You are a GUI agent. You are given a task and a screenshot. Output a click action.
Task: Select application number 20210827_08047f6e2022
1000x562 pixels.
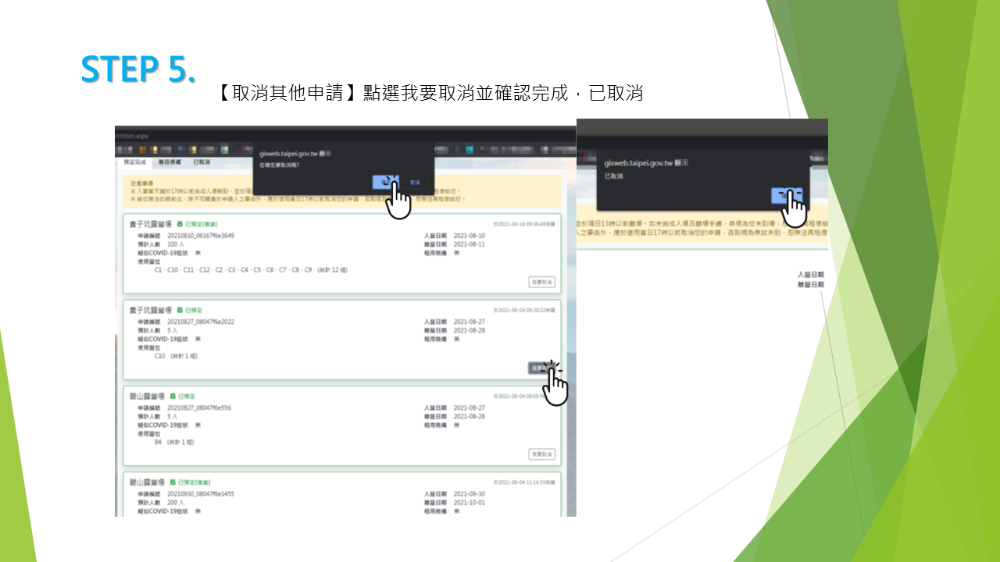201,322
